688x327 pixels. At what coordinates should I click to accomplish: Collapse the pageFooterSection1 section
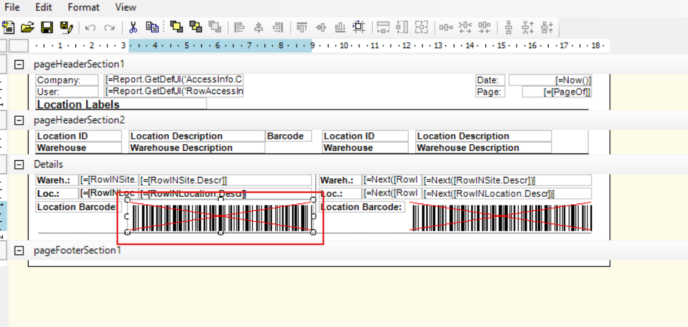tap(19, 250)
